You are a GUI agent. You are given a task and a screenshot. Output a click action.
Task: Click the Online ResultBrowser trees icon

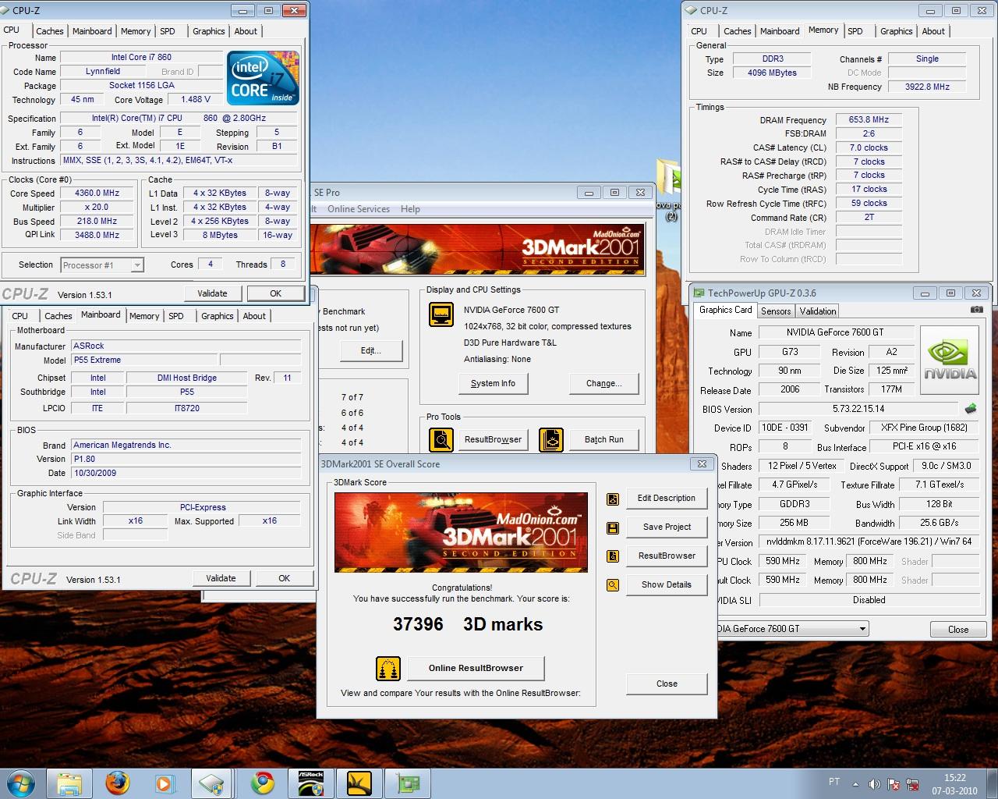point(388,668)
